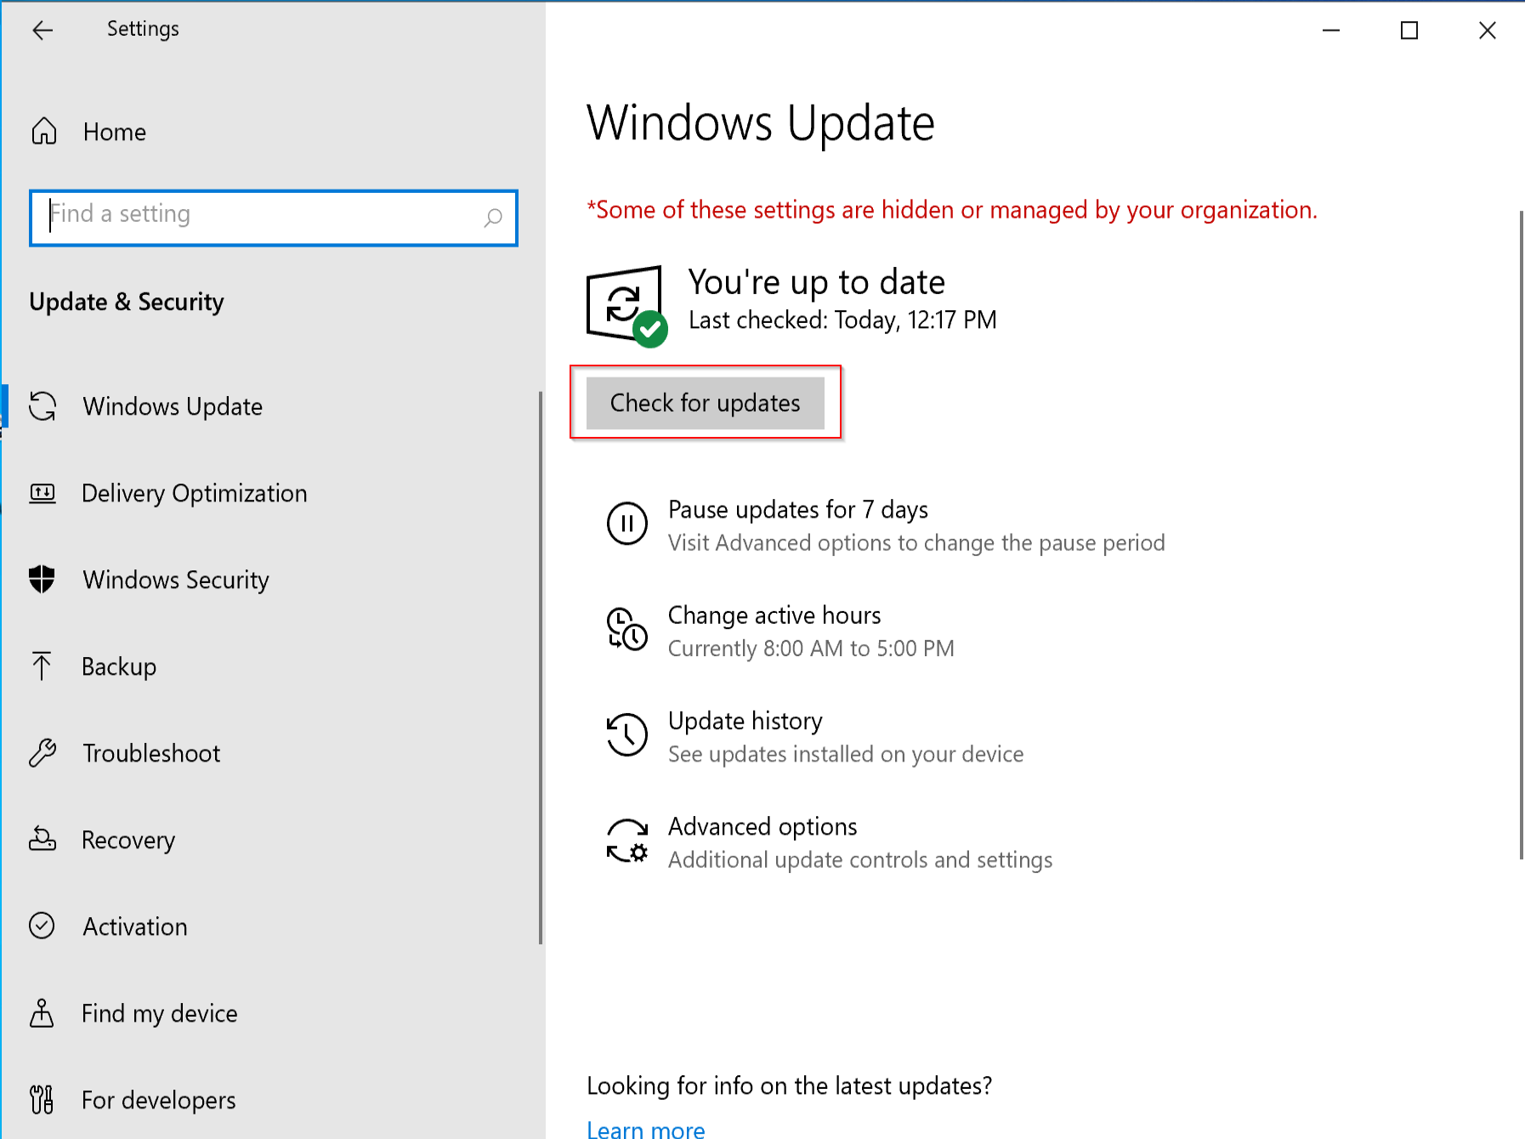Click 'Visit Advanced options' pause period text

click(x=916, y=542)
